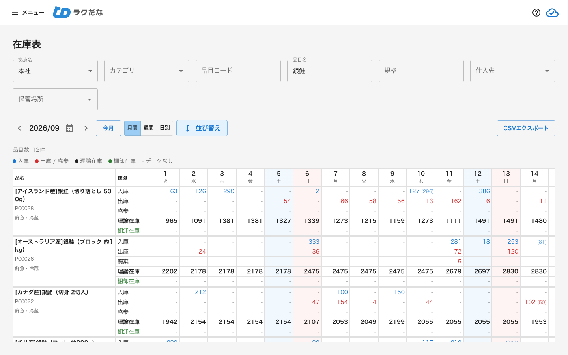Click the 廃棄 value 5
Viewport: 568px width, 355px height.
[460, 262]
